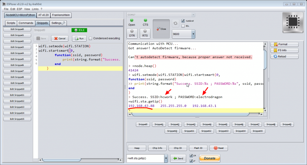Click the Chip ID button
Image resolution: width=307 pixels, height=165 pixels.
(178, 148)
